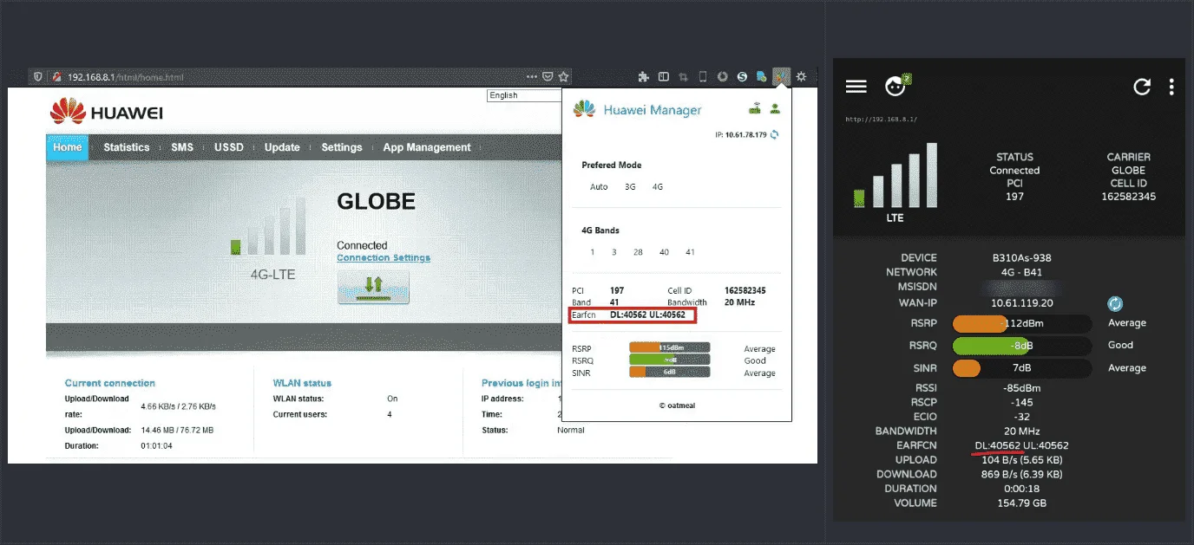This screenshot has height=545, width=1194.
Task: Click the green arrows connect button
Action: click(373, 287)
